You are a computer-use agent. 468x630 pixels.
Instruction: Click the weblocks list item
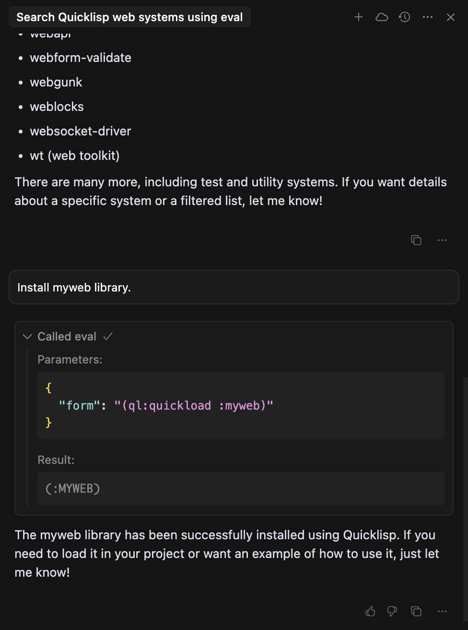[57, 107]
